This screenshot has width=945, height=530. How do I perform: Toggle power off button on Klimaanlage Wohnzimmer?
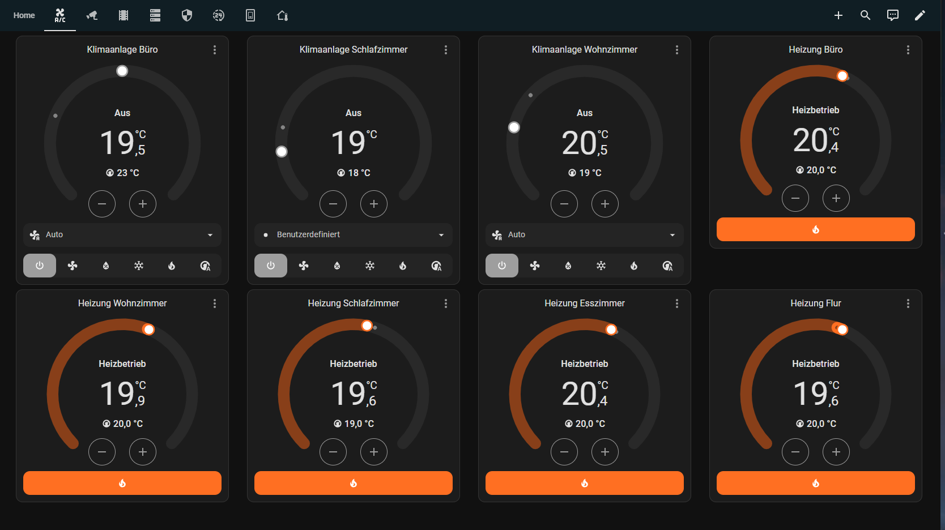502,266
